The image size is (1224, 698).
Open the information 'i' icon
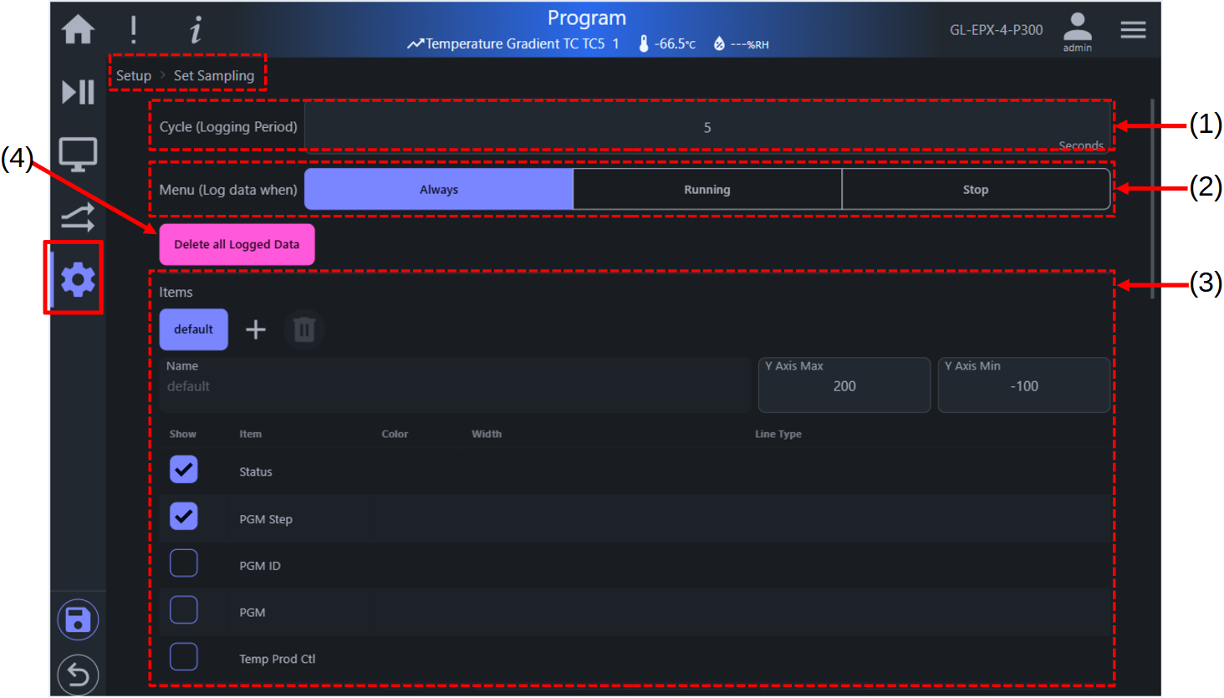(196, 30)
